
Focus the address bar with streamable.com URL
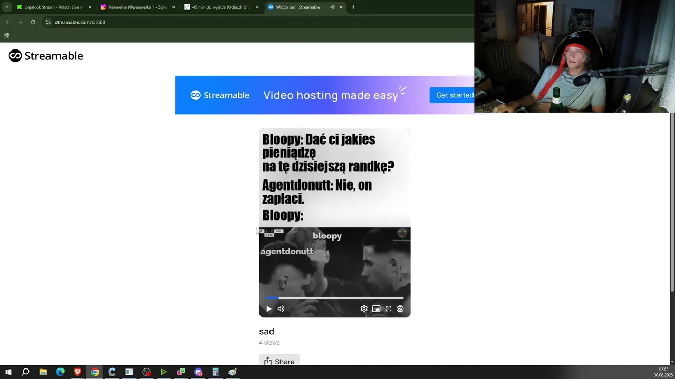click(258, 22)
